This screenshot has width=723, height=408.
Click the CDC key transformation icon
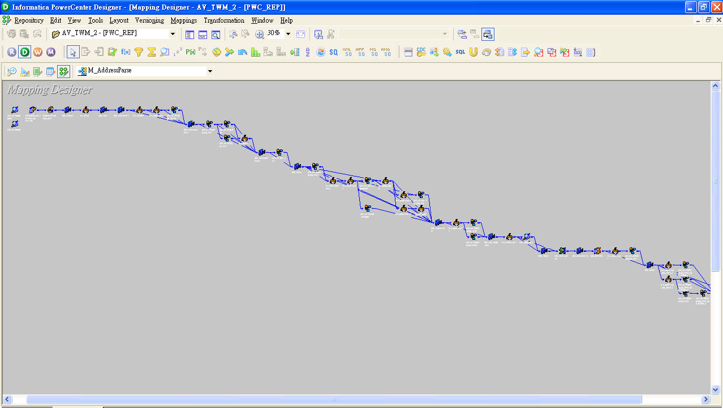(x=421, y=52)
